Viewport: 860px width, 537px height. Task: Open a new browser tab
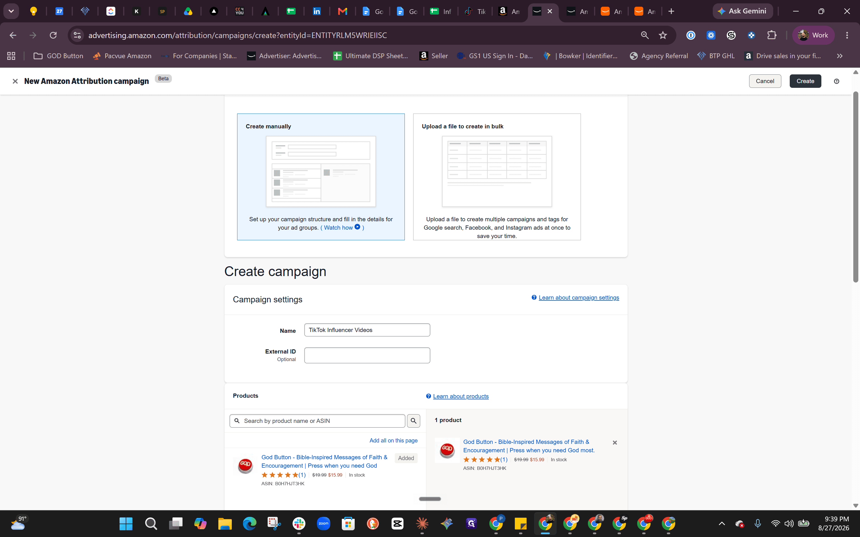[x=671, y=11]
